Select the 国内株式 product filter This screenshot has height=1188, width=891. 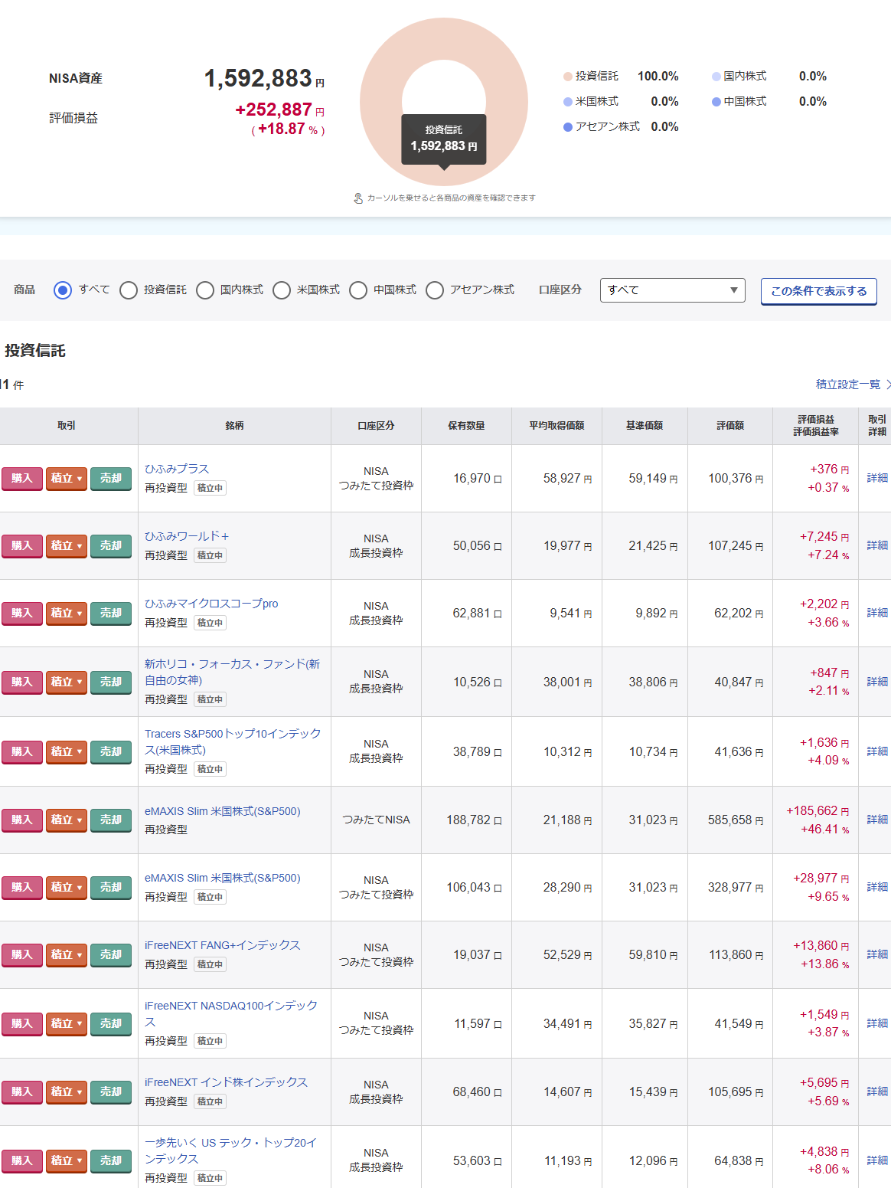point(205,290)
